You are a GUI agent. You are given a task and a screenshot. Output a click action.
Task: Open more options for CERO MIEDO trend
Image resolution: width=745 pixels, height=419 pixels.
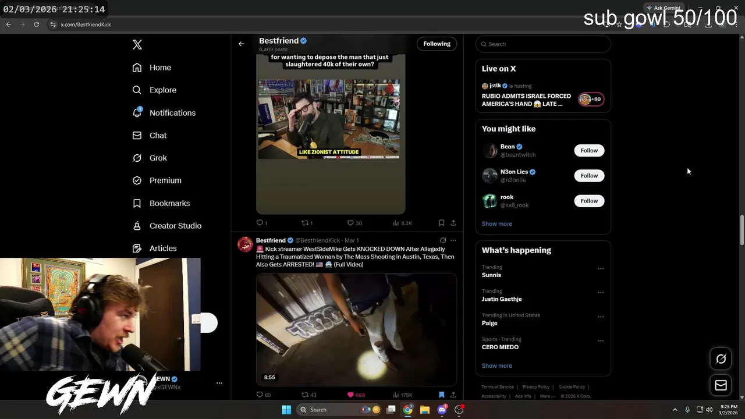point(601,341)
